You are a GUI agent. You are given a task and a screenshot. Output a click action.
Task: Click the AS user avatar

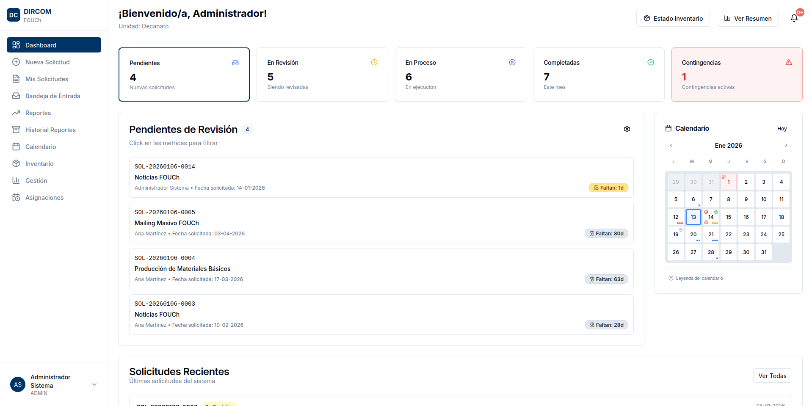click(x=18, y=384)
